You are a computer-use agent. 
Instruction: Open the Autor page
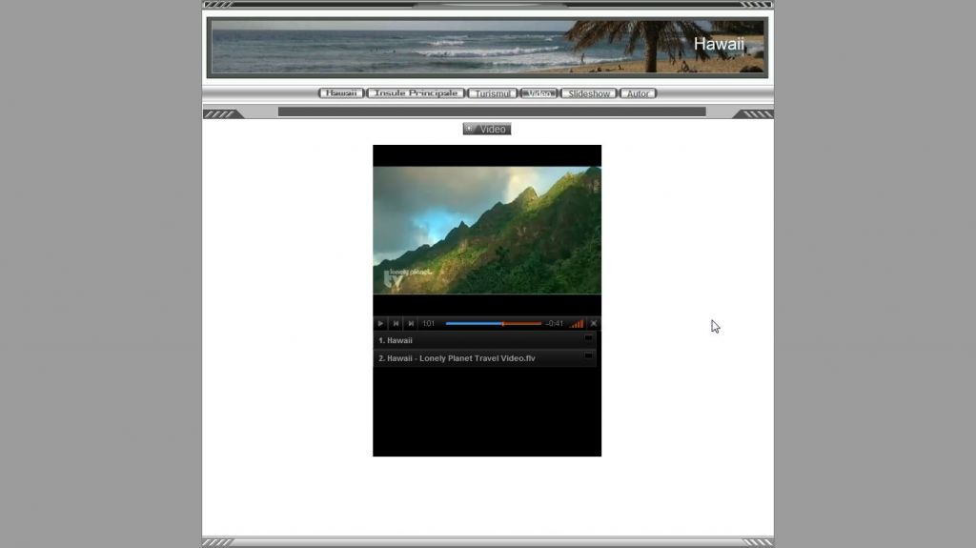[638, 93]
